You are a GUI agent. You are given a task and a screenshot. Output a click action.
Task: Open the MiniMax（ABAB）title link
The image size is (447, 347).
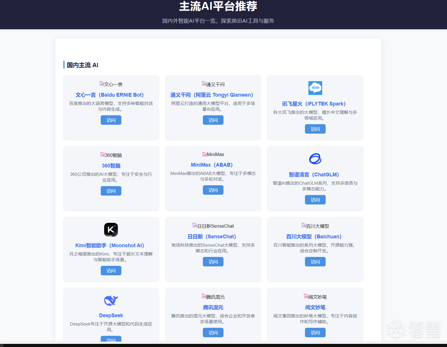pyautogui.click(x=213, y=165)
